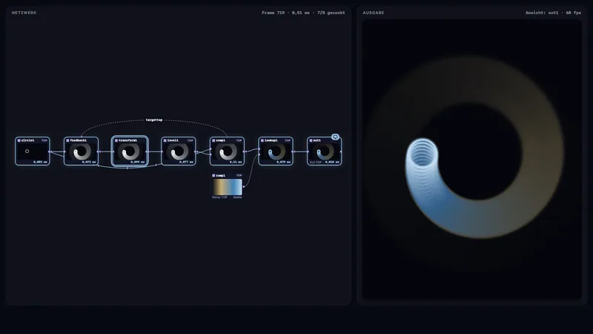Click the '0,51 ms' cook time on comp1

[236, 162]
